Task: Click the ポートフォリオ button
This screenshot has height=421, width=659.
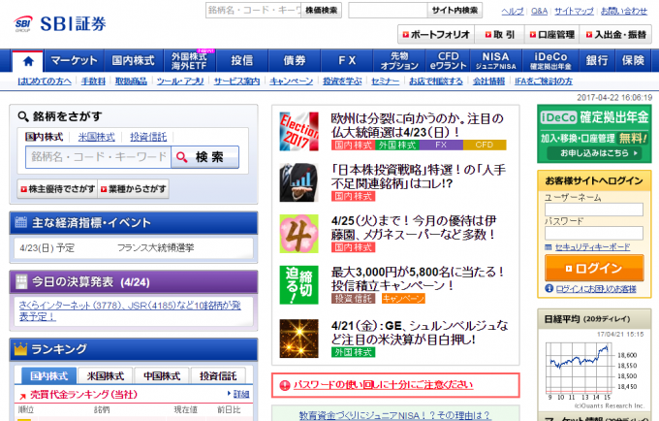Action: [436, 35]
